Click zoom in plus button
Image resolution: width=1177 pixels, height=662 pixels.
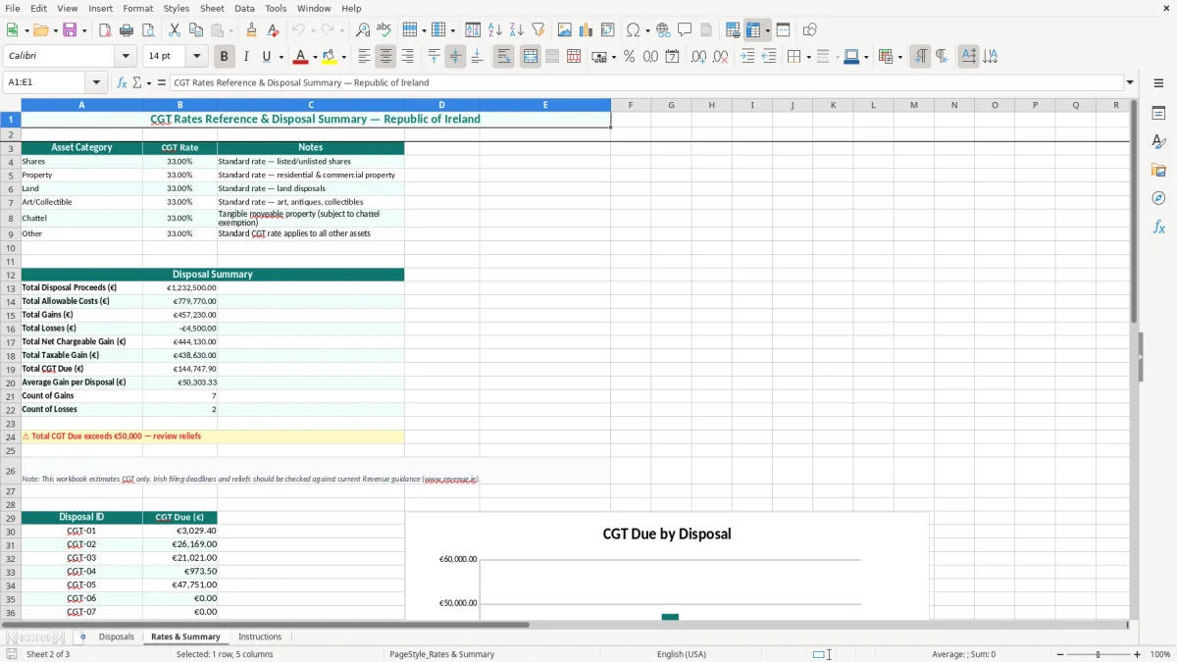tap(1138, 654)
